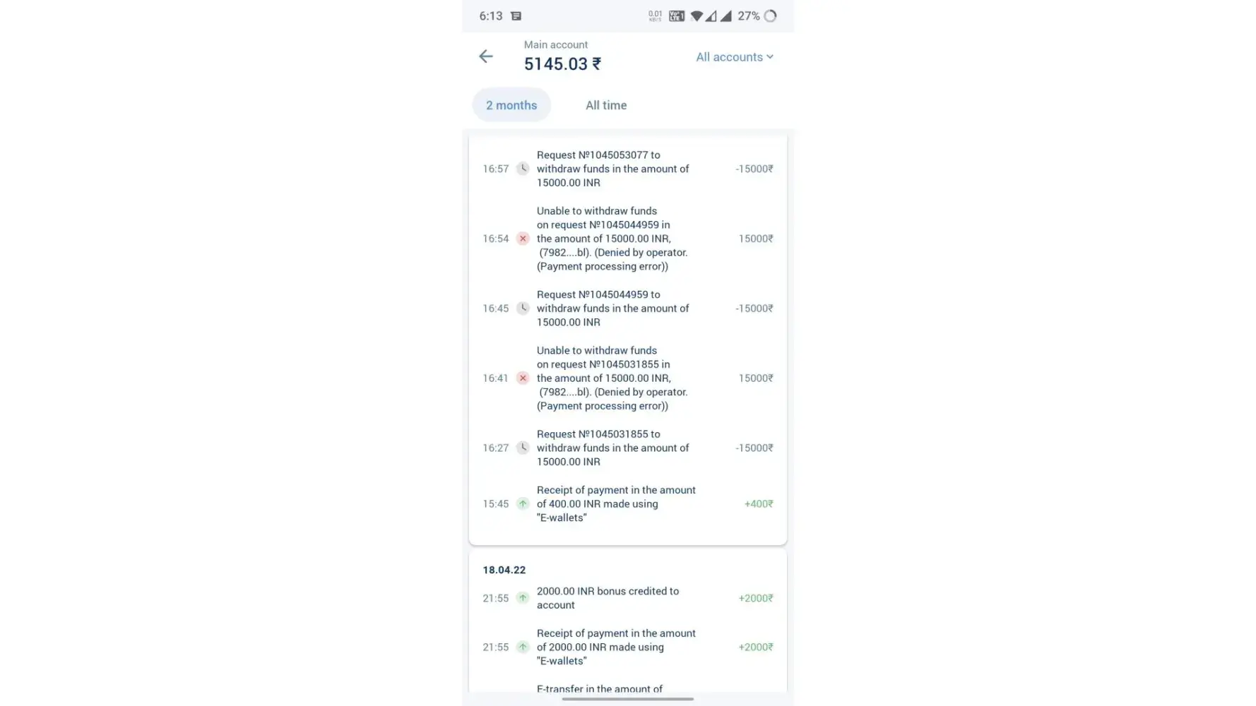Tap the 400.00 INR E-wallets receipt
This screenshot has width=1256, height=706.
(615, 504)
